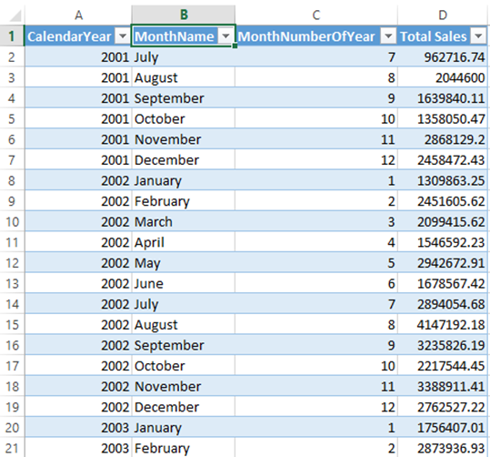490x457 pixels.
Task: Select row 21 header
Action: [x=12, y=448]
